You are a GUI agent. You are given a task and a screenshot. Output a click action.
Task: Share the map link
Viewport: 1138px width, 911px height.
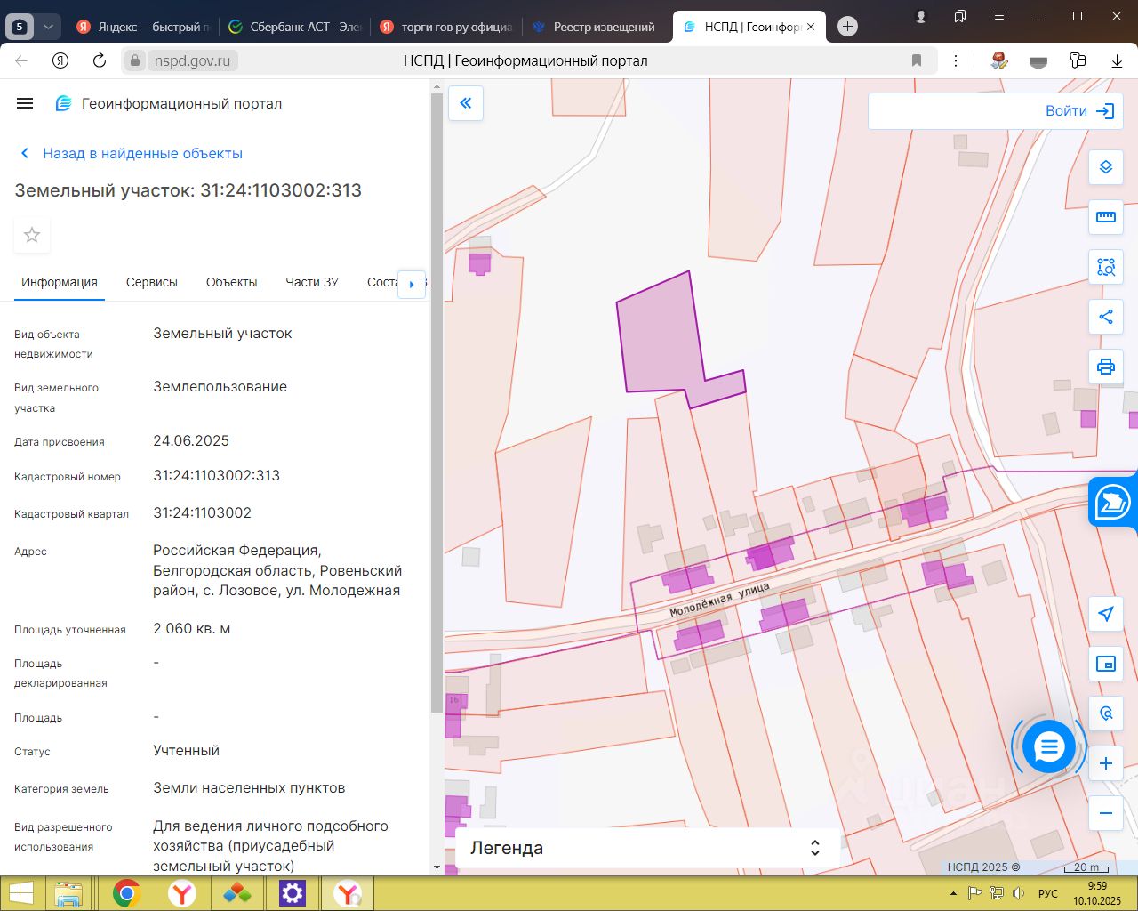tap(1106, 317)
